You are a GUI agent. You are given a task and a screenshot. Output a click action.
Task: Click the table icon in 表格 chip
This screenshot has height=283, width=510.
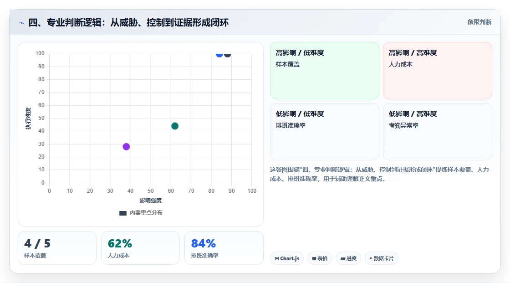(x=314, y=258)
